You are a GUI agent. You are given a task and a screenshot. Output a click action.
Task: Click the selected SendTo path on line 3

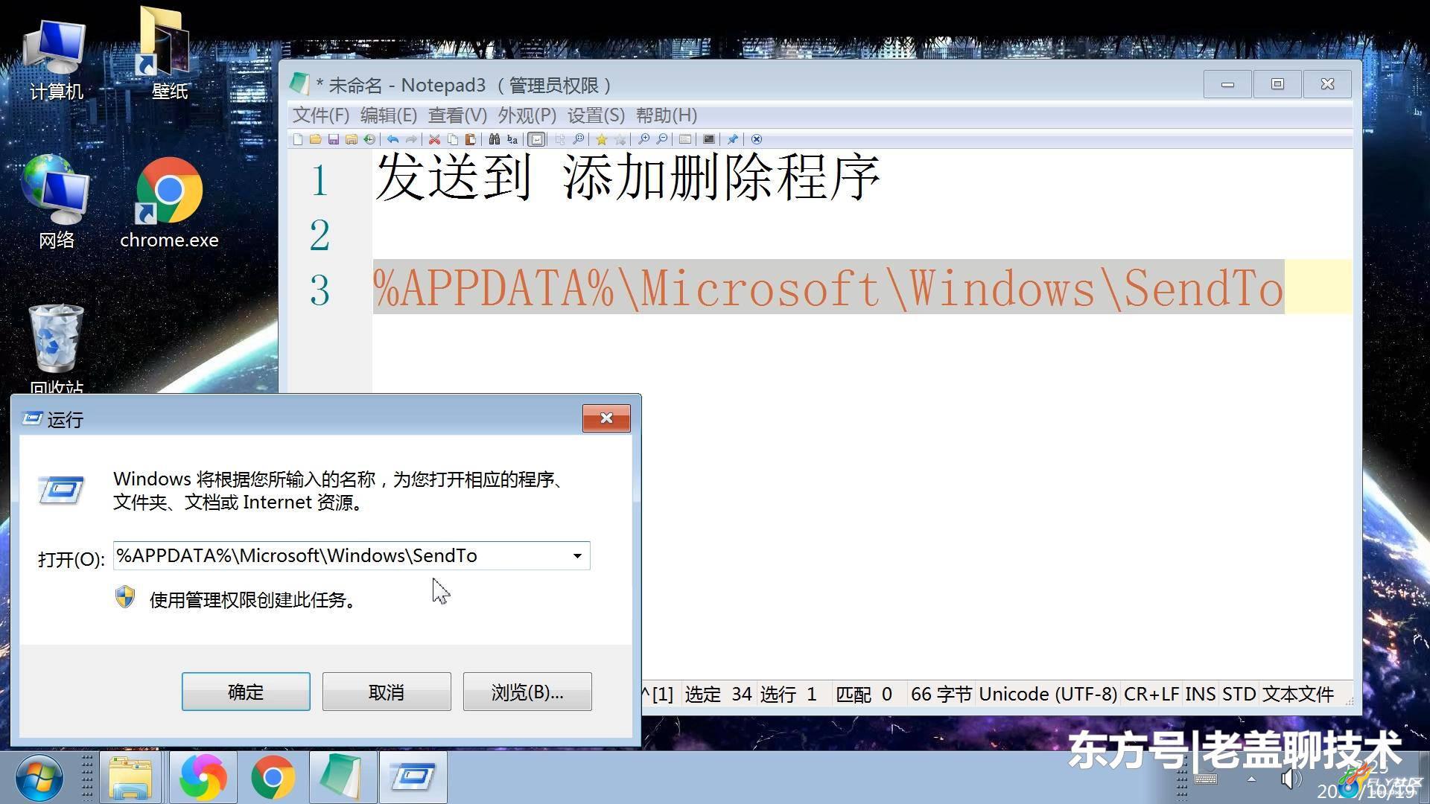(828, 287)
